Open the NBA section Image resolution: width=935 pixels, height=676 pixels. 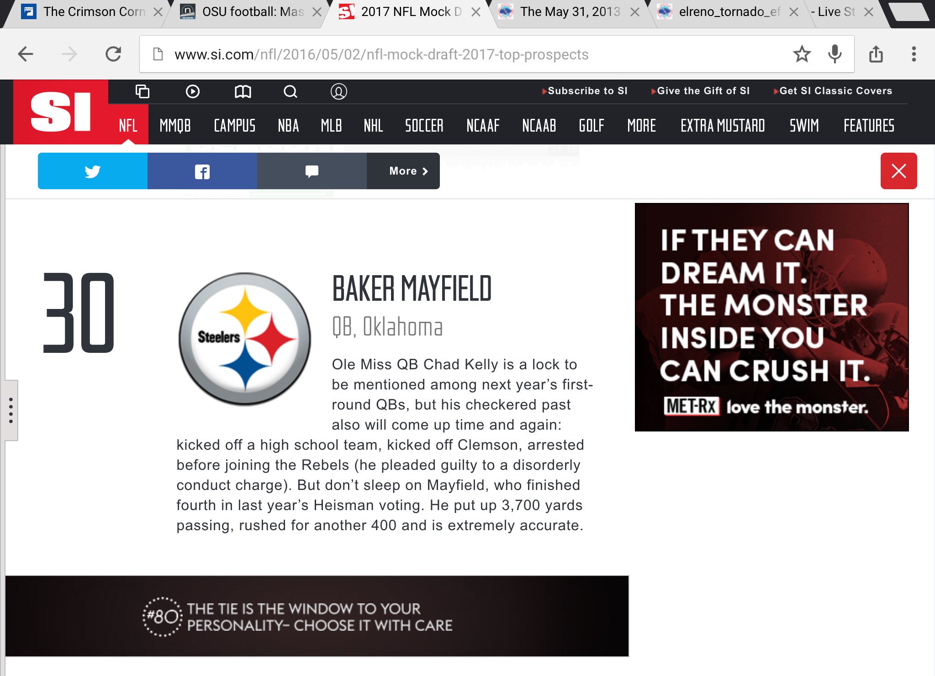click(288, 125)
